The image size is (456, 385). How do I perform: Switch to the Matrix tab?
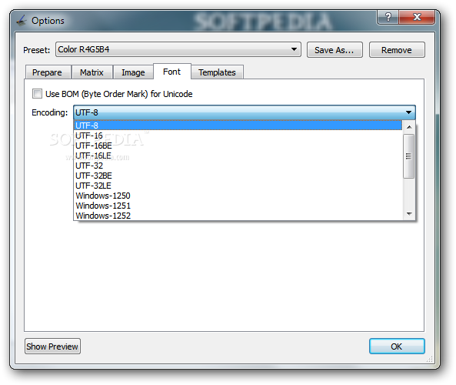[x=92, y=72]
